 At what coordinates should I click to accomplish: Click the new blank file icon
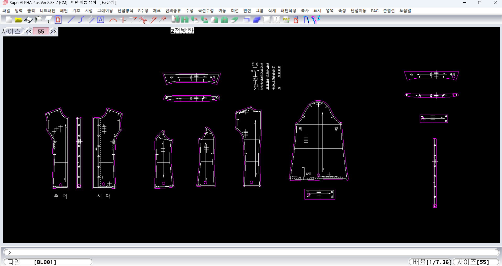coord(9,20)
